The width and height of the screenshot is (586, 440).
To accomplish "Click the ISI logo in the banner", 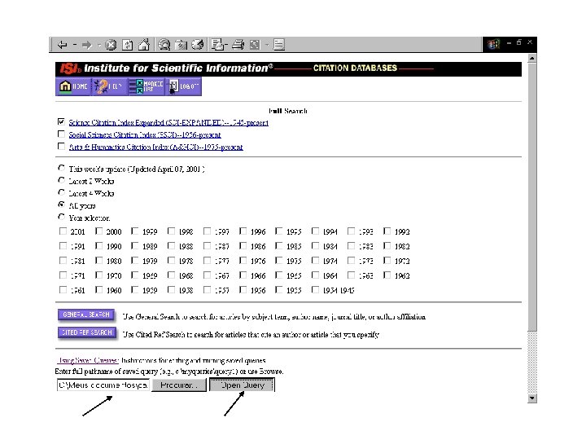I will (x=70, y=68).
